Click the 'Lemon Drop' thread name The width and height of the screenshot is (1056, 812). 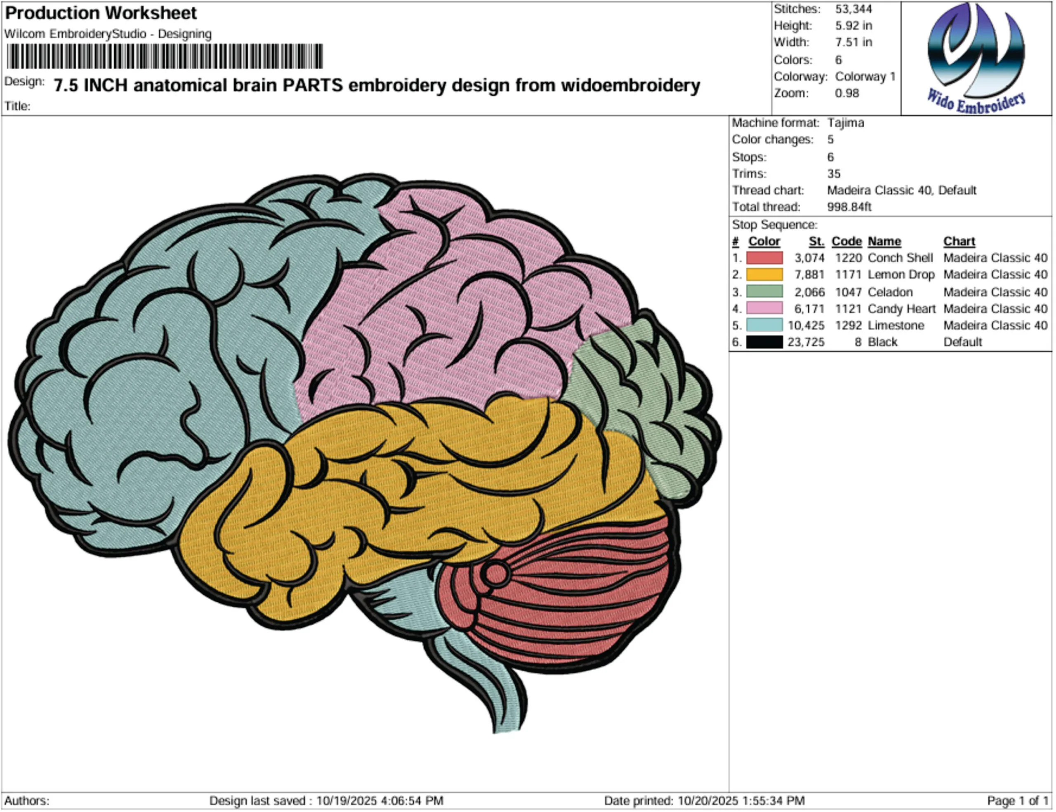coord(901,275)
